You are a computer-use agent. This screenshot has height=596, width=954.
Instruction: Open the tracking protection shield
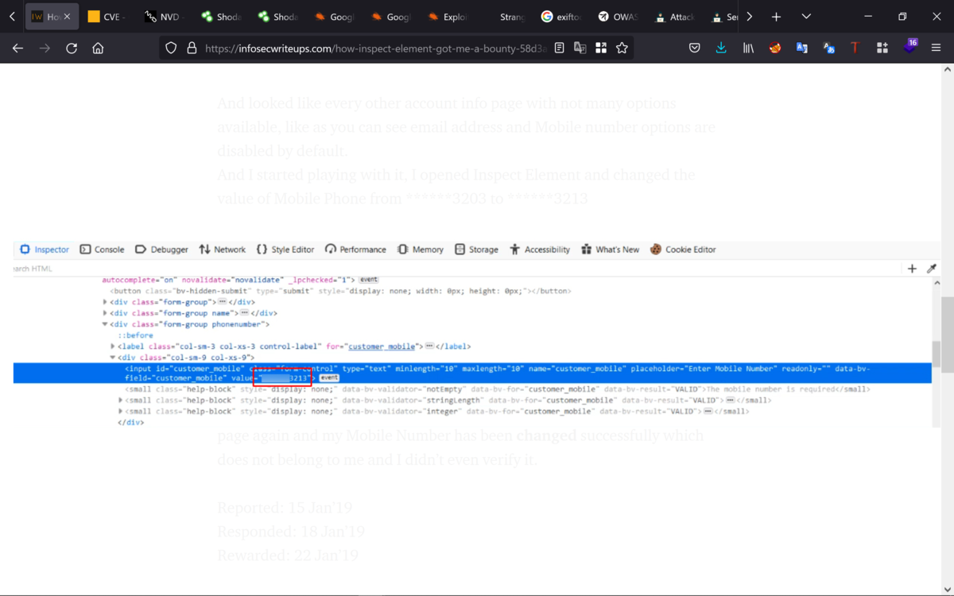(x=171, y=48)
